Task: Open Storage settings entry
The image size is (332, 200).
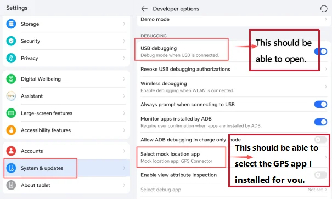Action: point(66,24)
